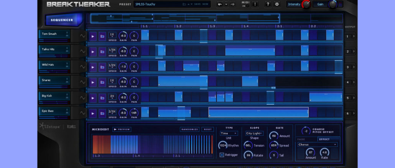This screenshot has height=168, width=395.
Task: Play the Snarez track
Action: click(93, 82)
